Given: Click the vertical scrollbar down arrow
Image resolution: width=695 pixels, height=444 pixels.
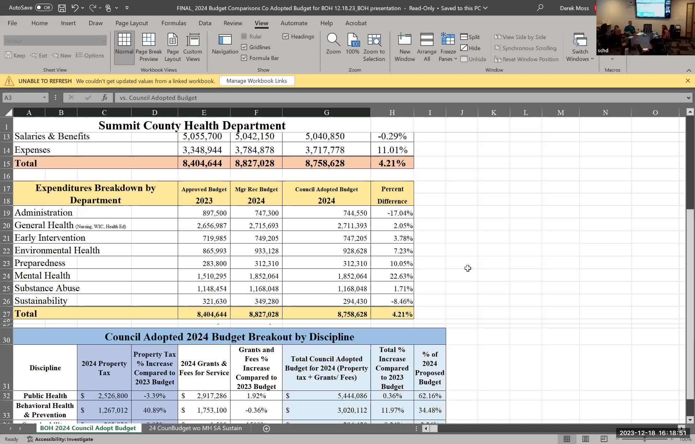Looking at the screenshot, I should pos(690,420).
